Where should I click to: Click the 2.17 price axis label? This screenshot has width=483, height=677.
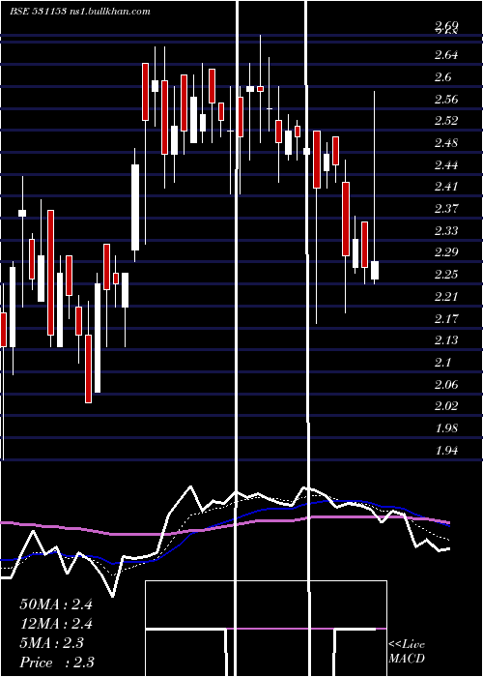(x=445, y=318)
